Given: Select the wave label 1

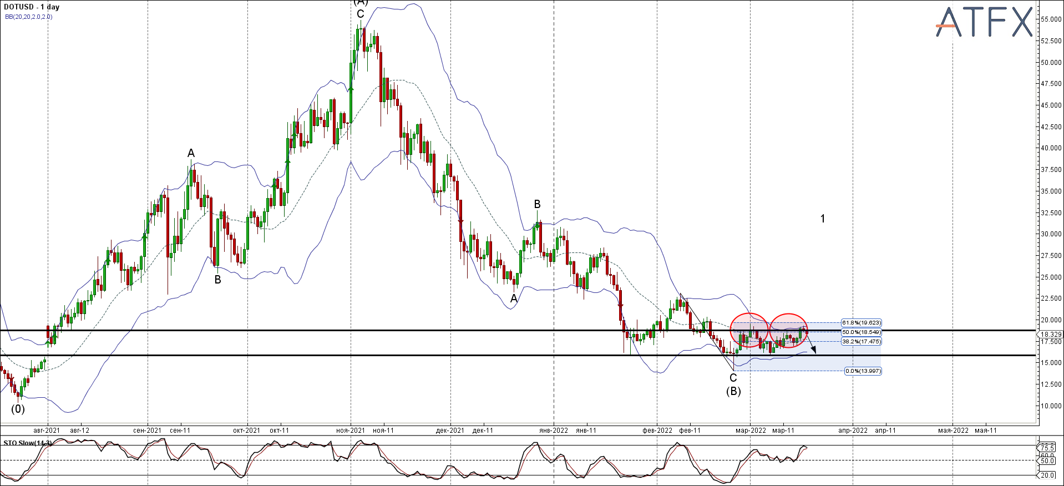Looking at the screenshot, I should coord(823,219).
